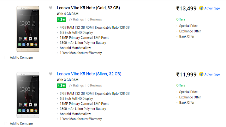View 0 Reviews for the Silver model
226x127 pixels.
[x=95, y=85]
